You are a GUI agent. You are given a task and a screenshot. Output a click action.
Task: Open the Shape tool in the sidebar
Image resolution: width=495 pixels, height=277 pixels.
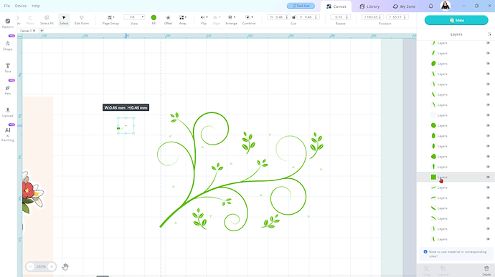[8, 46]
